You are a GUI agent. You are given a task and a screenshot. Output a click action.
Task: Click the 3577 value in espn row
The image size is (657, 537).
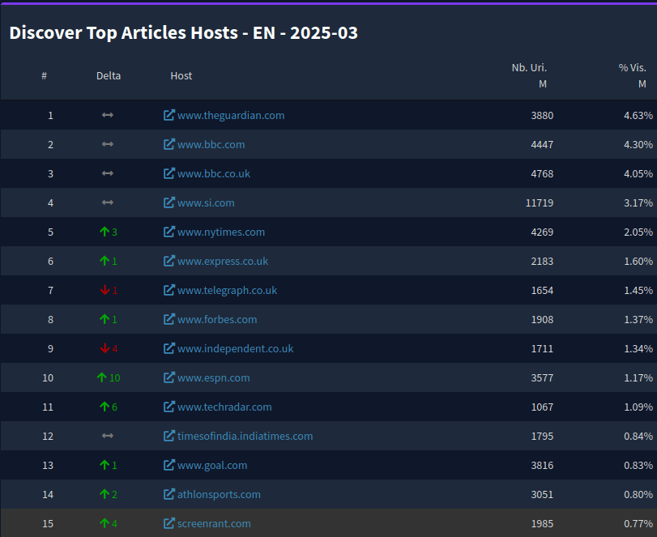coord(542,377)
